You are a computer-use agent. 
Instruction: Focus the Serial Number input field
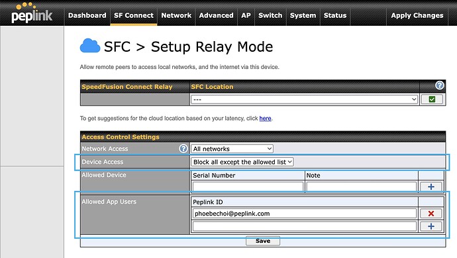point(248,187)
